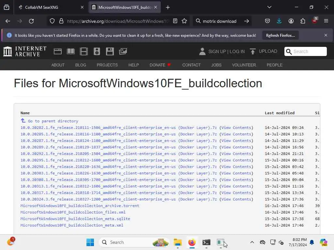Open the buildcollection_files.xml link
The height and width of the screenshot is (250, 334).
(73, 212)
